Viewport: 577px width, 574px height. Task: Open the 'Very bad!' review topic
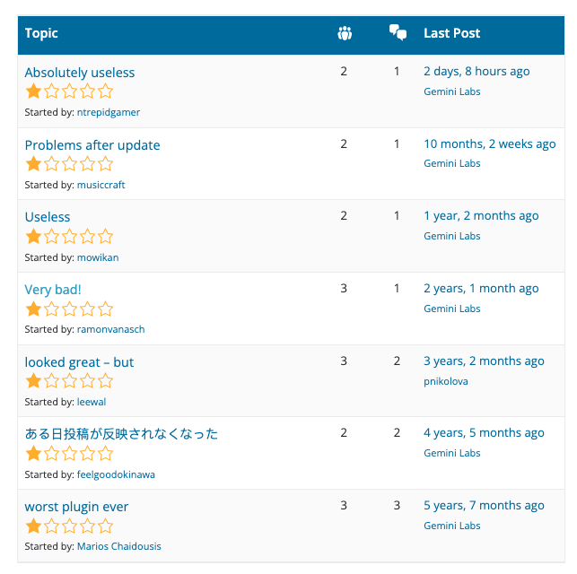(x=53, y=290)
